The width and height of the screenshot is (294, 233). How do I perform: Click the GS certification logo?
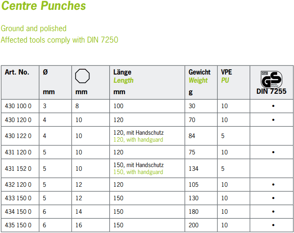(x=271, y=78)
